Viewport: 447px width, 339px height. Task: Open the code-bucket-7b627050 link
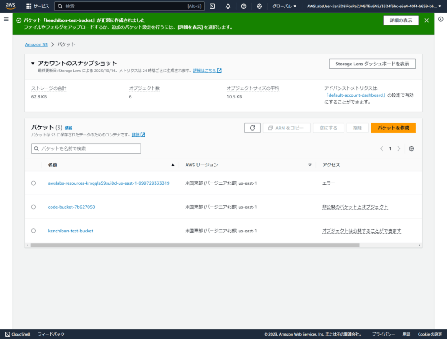tap(72, 207)
